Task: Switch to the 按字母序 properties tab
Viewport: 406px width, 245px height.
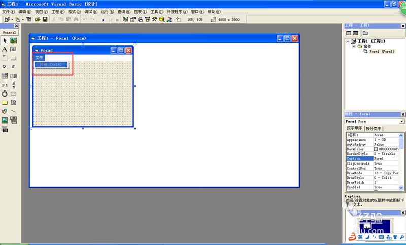Action: [354, 128]
